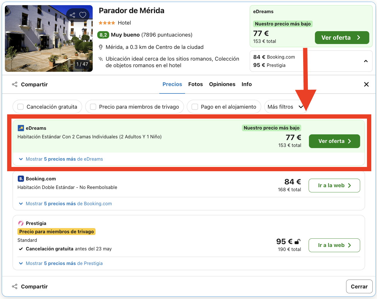Click the Cerrar button
Image resolution: width=377 pixels, height=299 pixels.
359,286
